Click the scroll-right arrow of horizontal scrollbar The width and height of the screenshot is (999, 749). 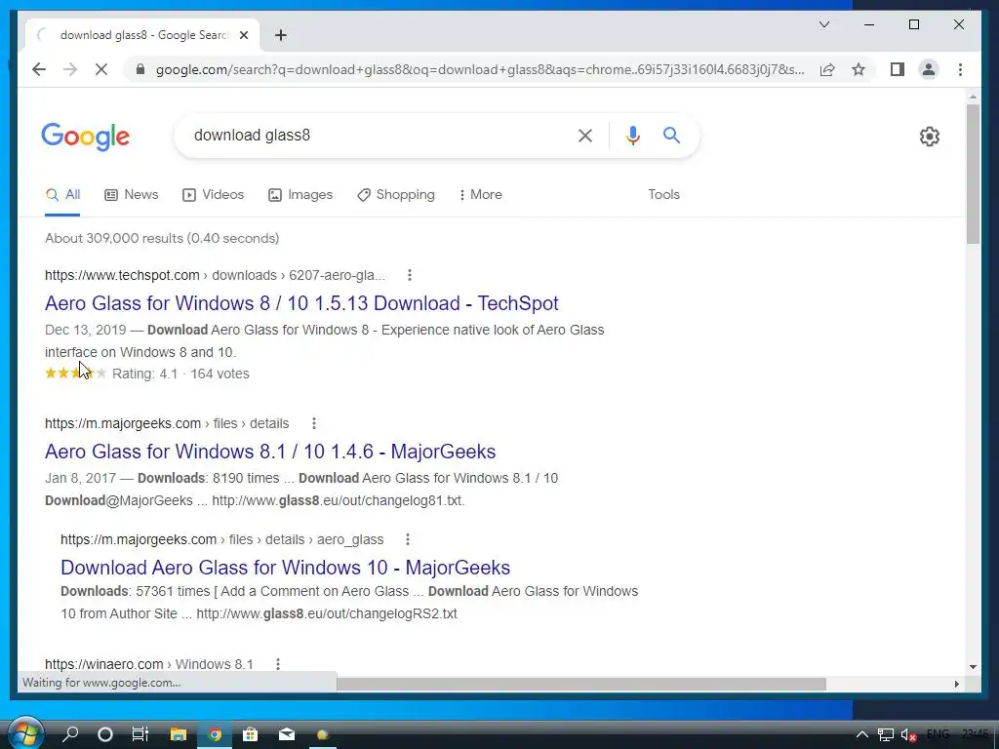pos(956,684)
